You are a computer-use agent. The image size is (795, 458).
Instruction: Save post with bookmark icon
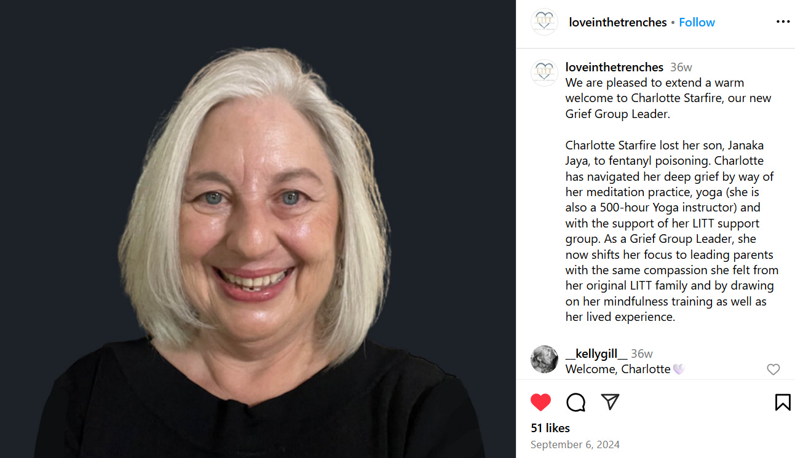pos(783,402)
